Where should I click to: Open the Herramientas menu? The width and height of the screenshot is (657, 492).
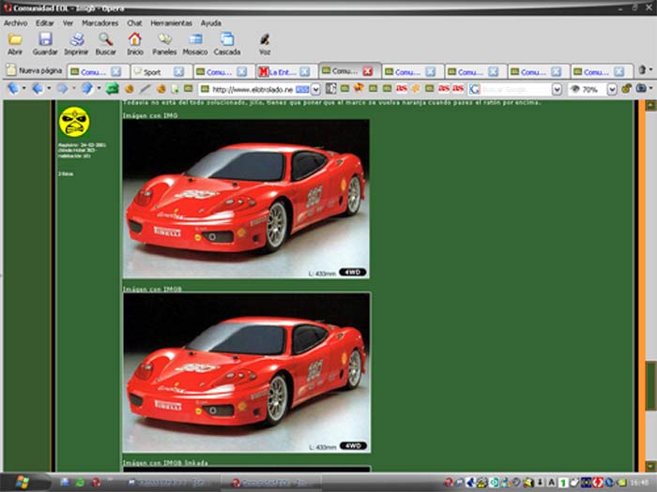coord(171,22)
